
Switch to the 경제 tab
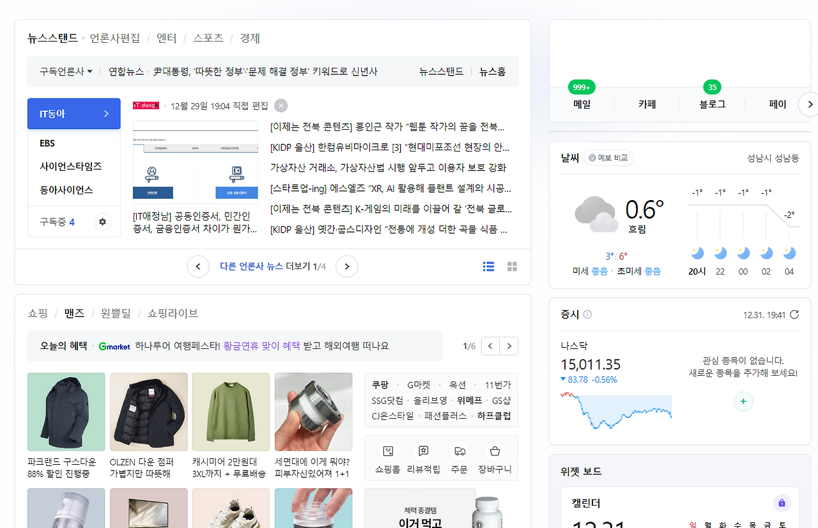250,38
